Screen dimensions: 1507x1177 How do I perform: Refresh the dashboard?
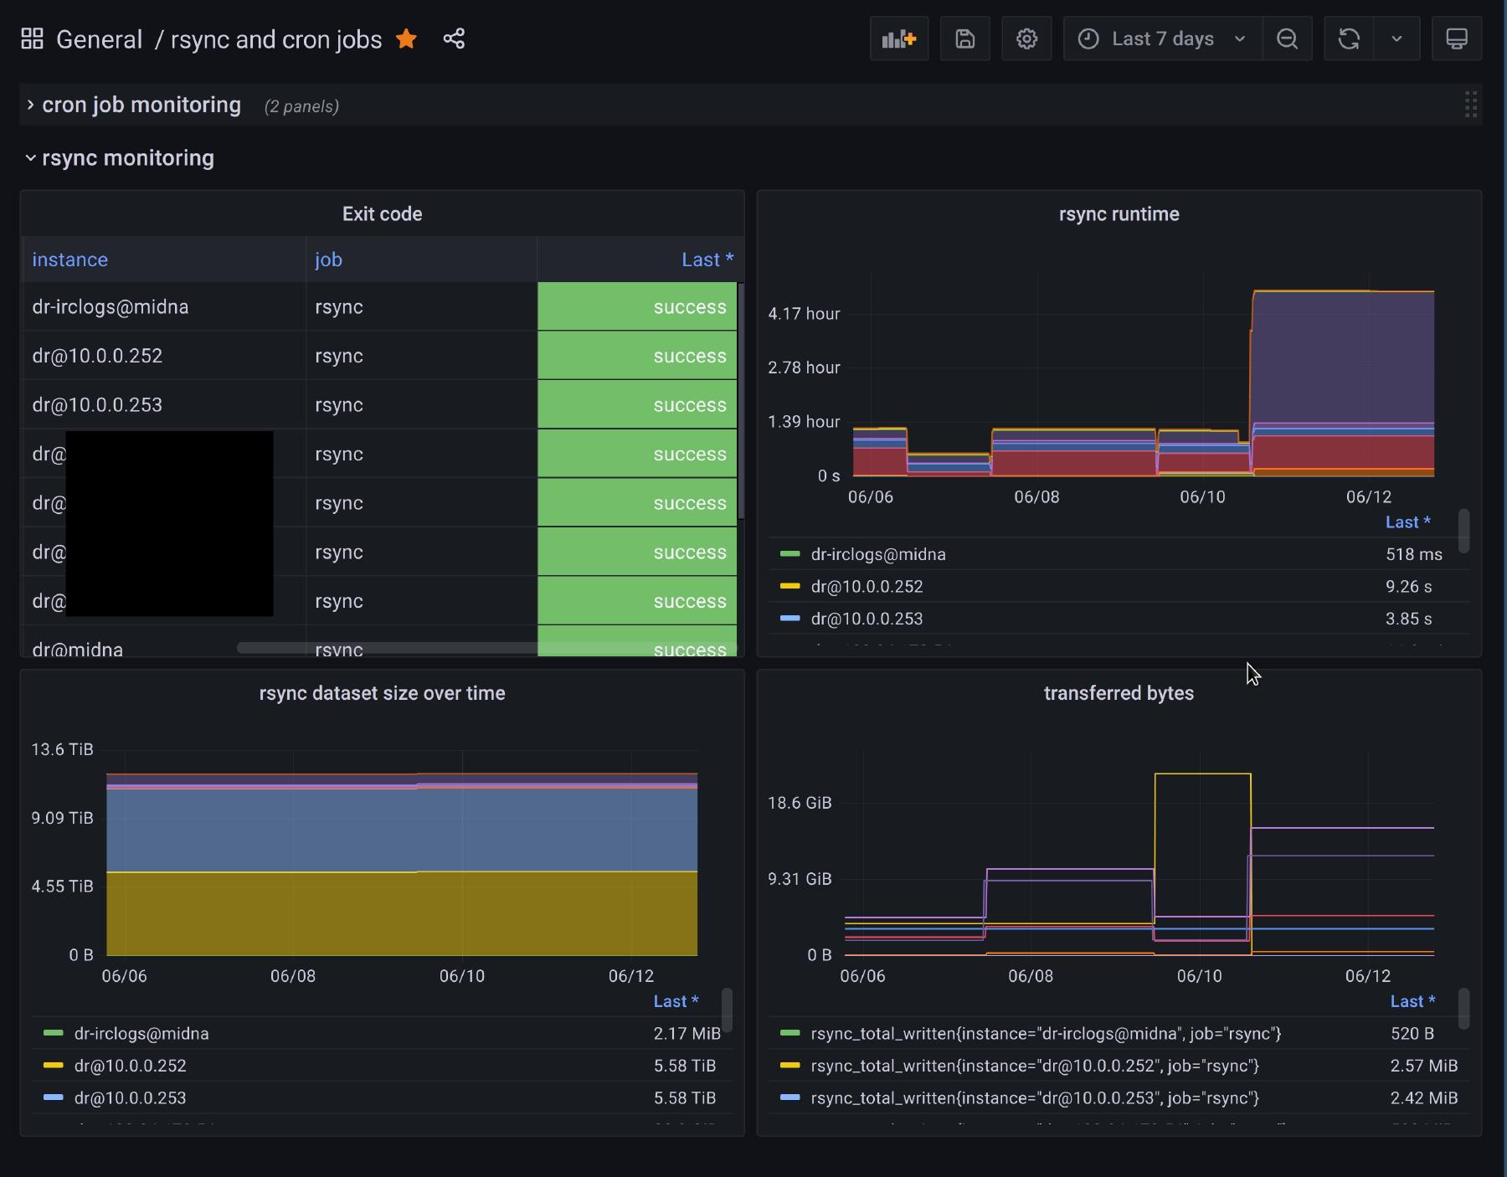coord(1349,39)
